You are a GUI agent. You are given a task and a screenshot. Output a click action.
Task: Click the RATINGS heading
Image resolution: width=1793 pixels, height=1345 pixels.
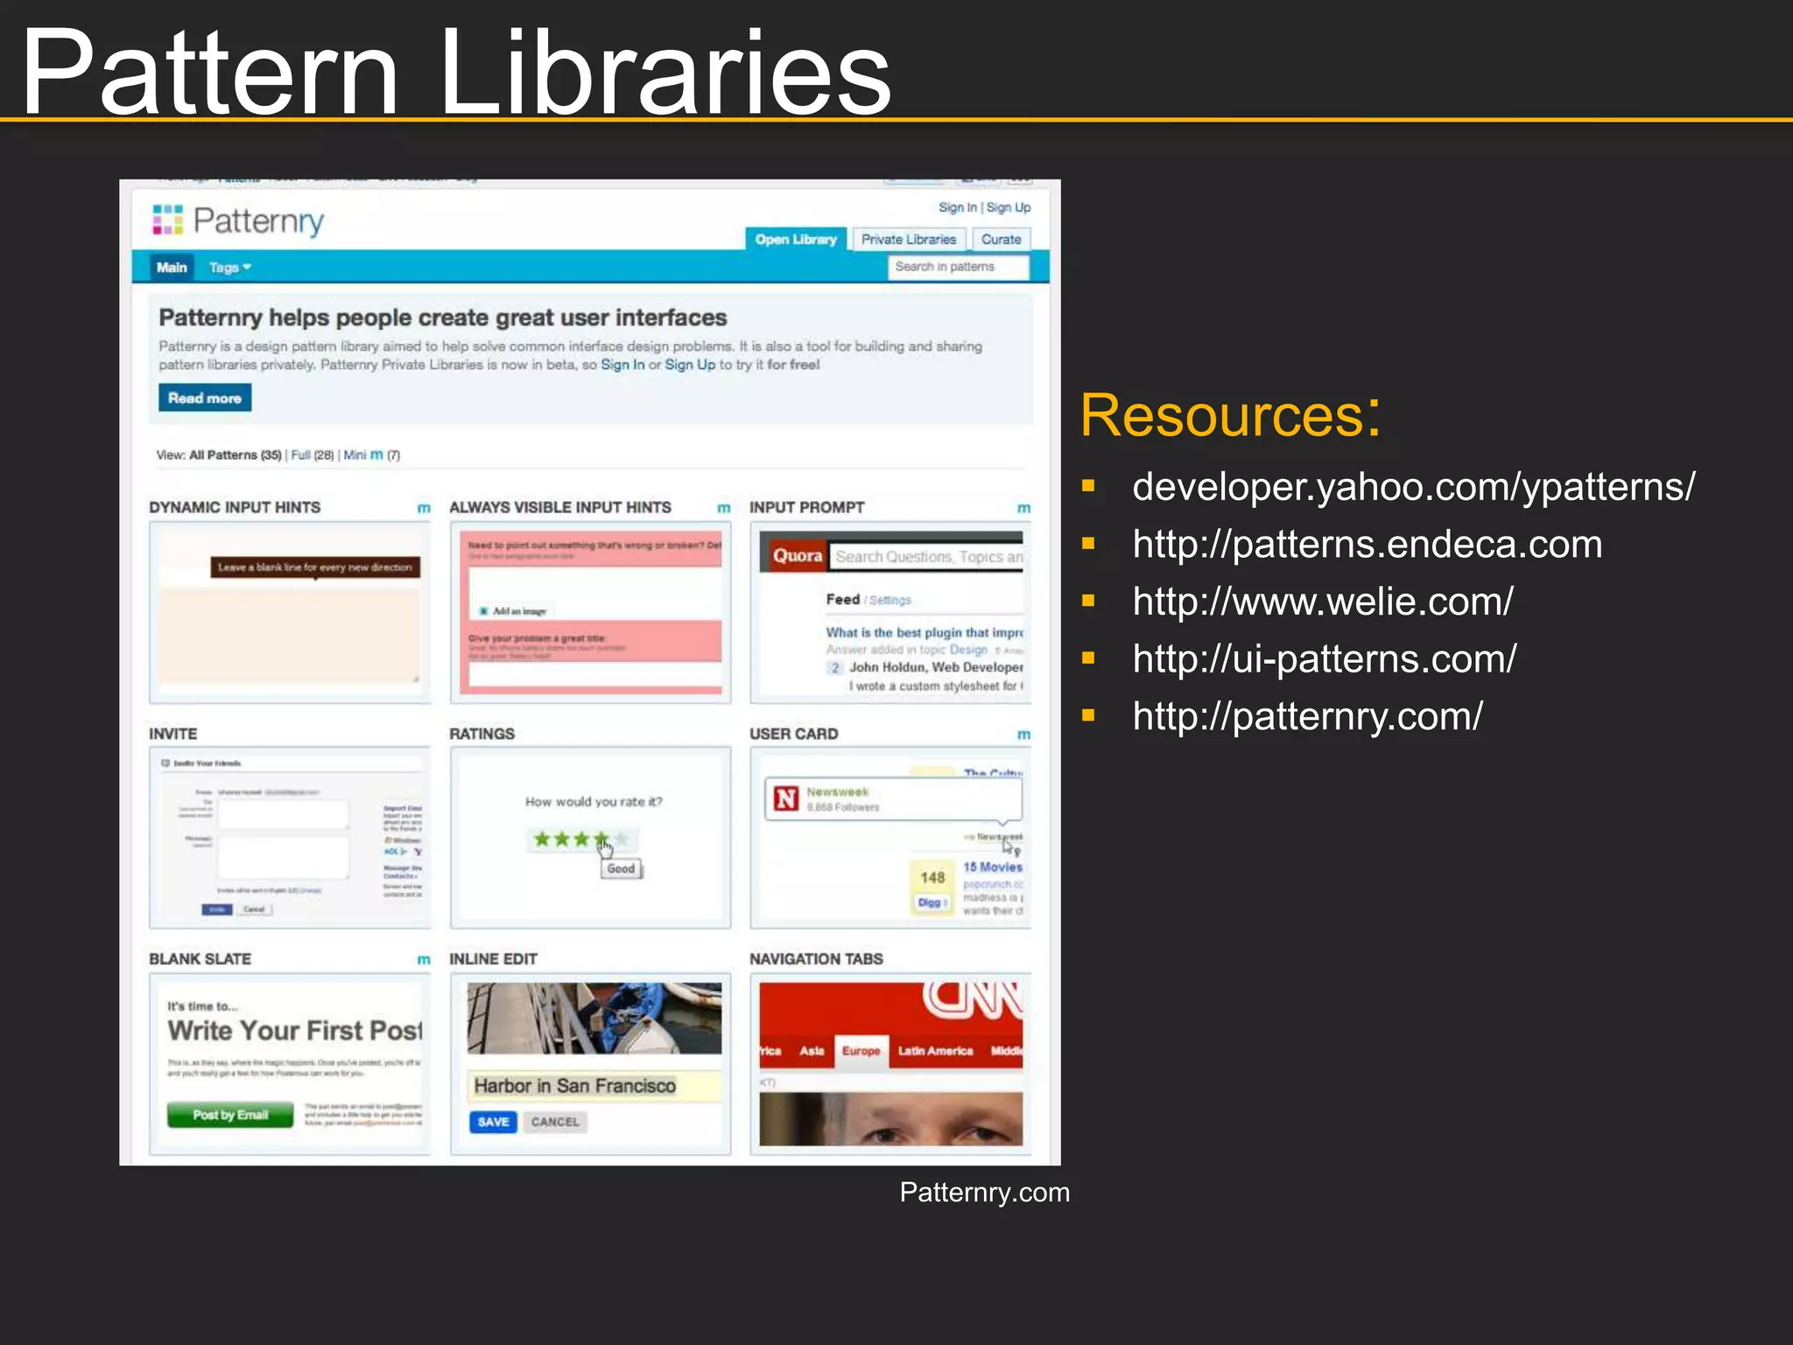click(x=482, y=734)
